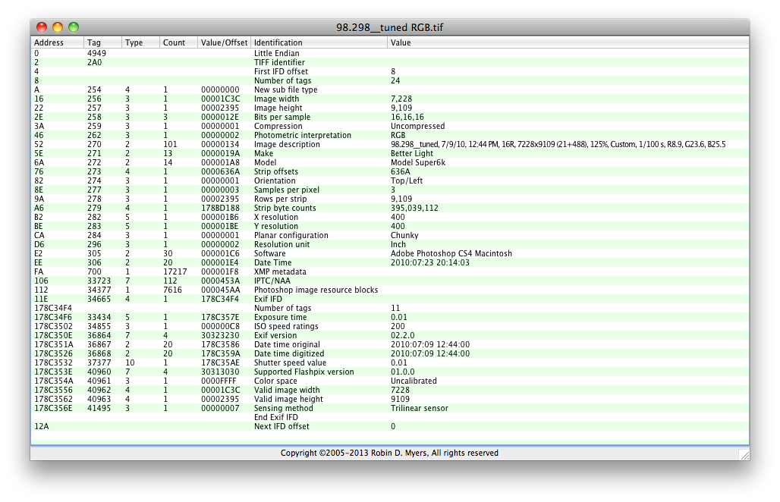Select the Sensing method Trilinear sensor row
This screenshot has width=780, height=502.
click(304, 408)
